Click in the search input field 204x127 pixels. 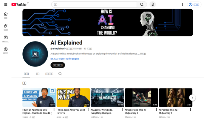pyautogui.click(x=94, y=4)
